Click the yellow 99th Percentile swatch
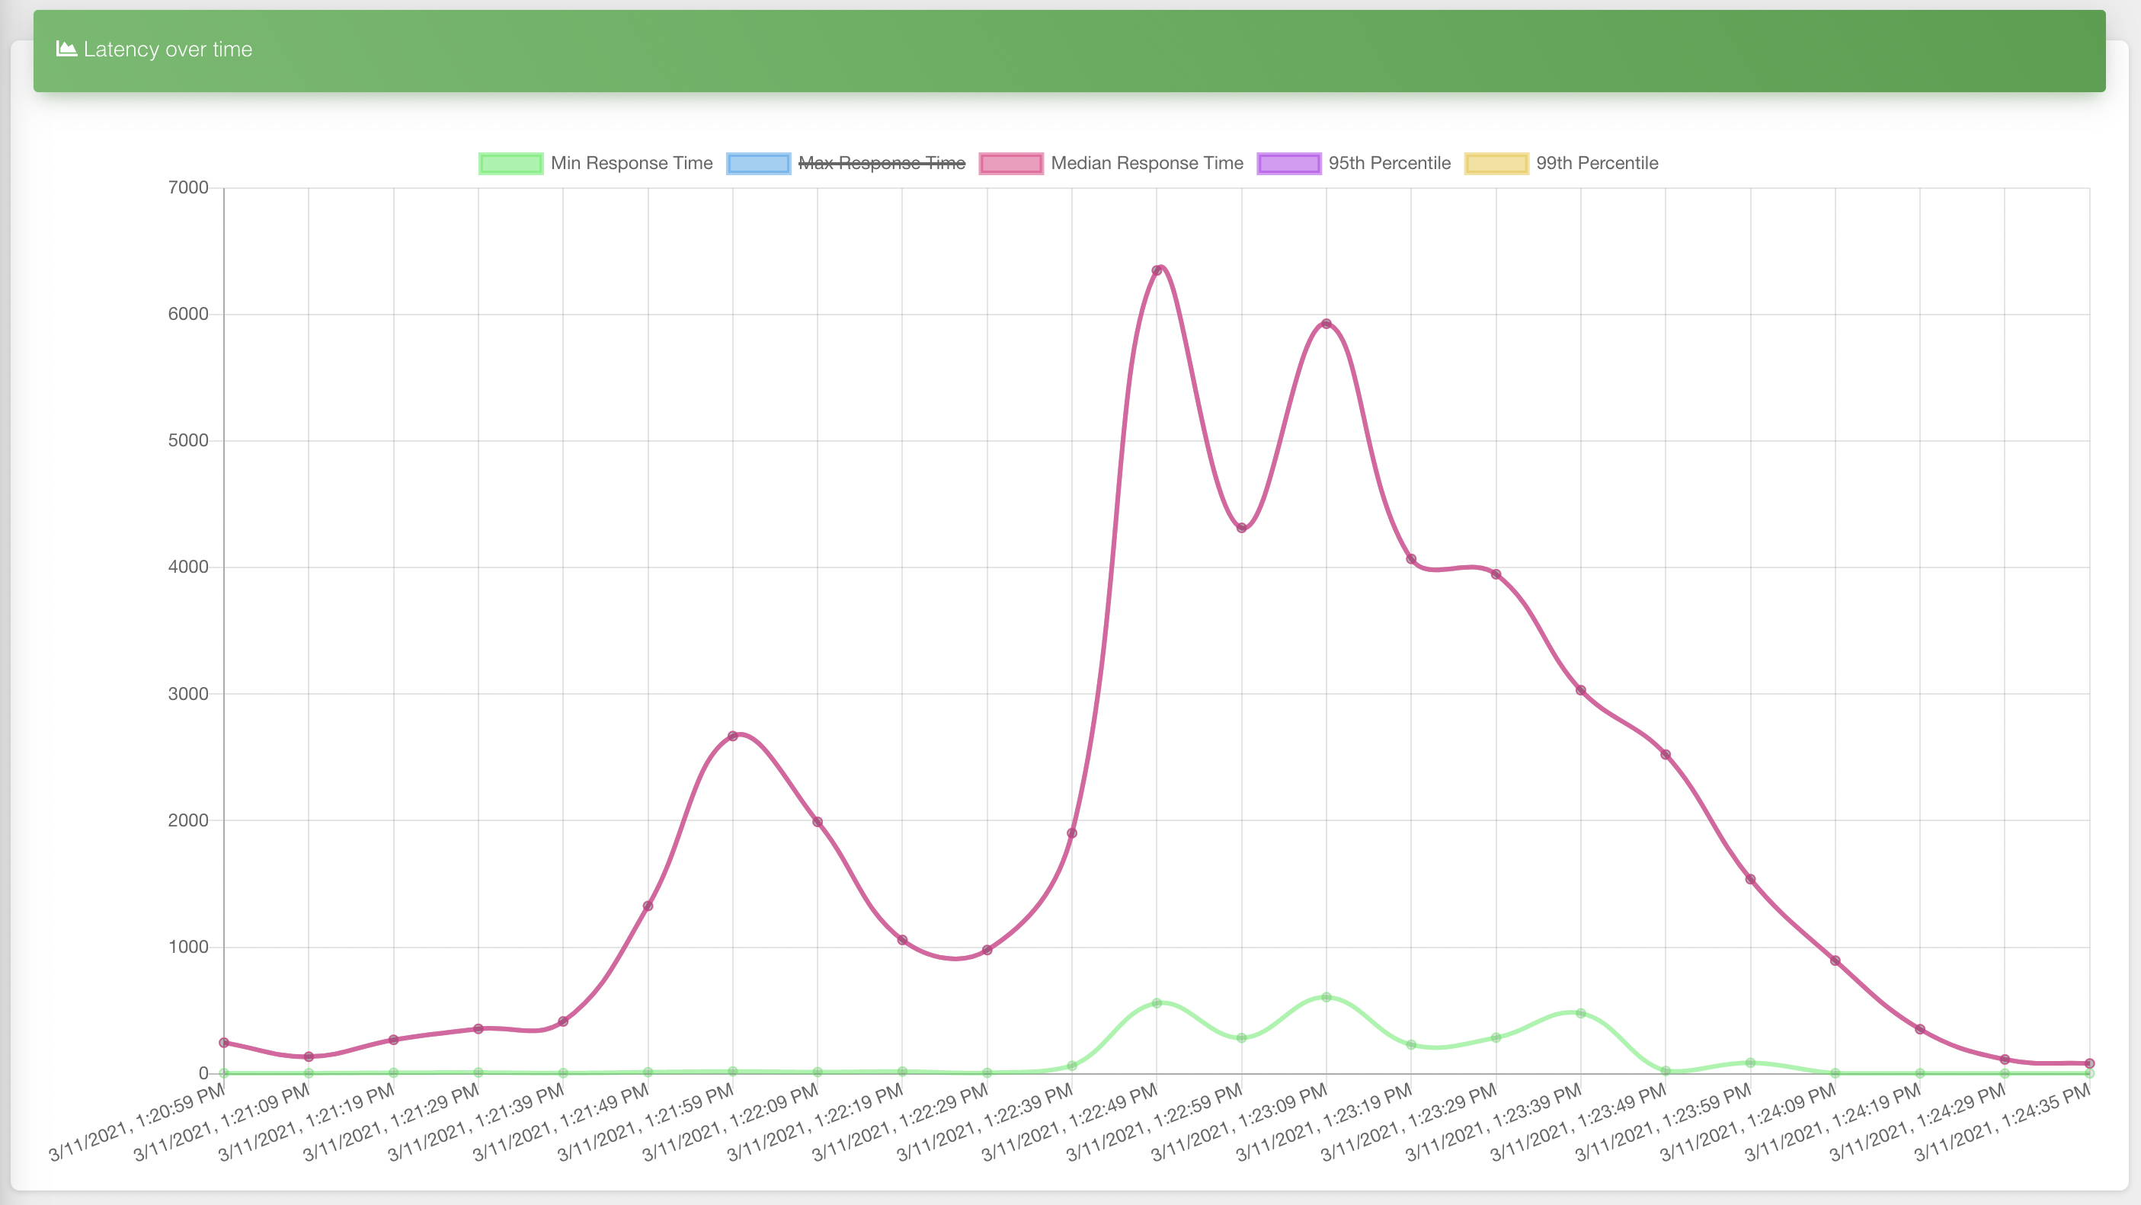The image size is (2141, 1205). coord(1496,164)
